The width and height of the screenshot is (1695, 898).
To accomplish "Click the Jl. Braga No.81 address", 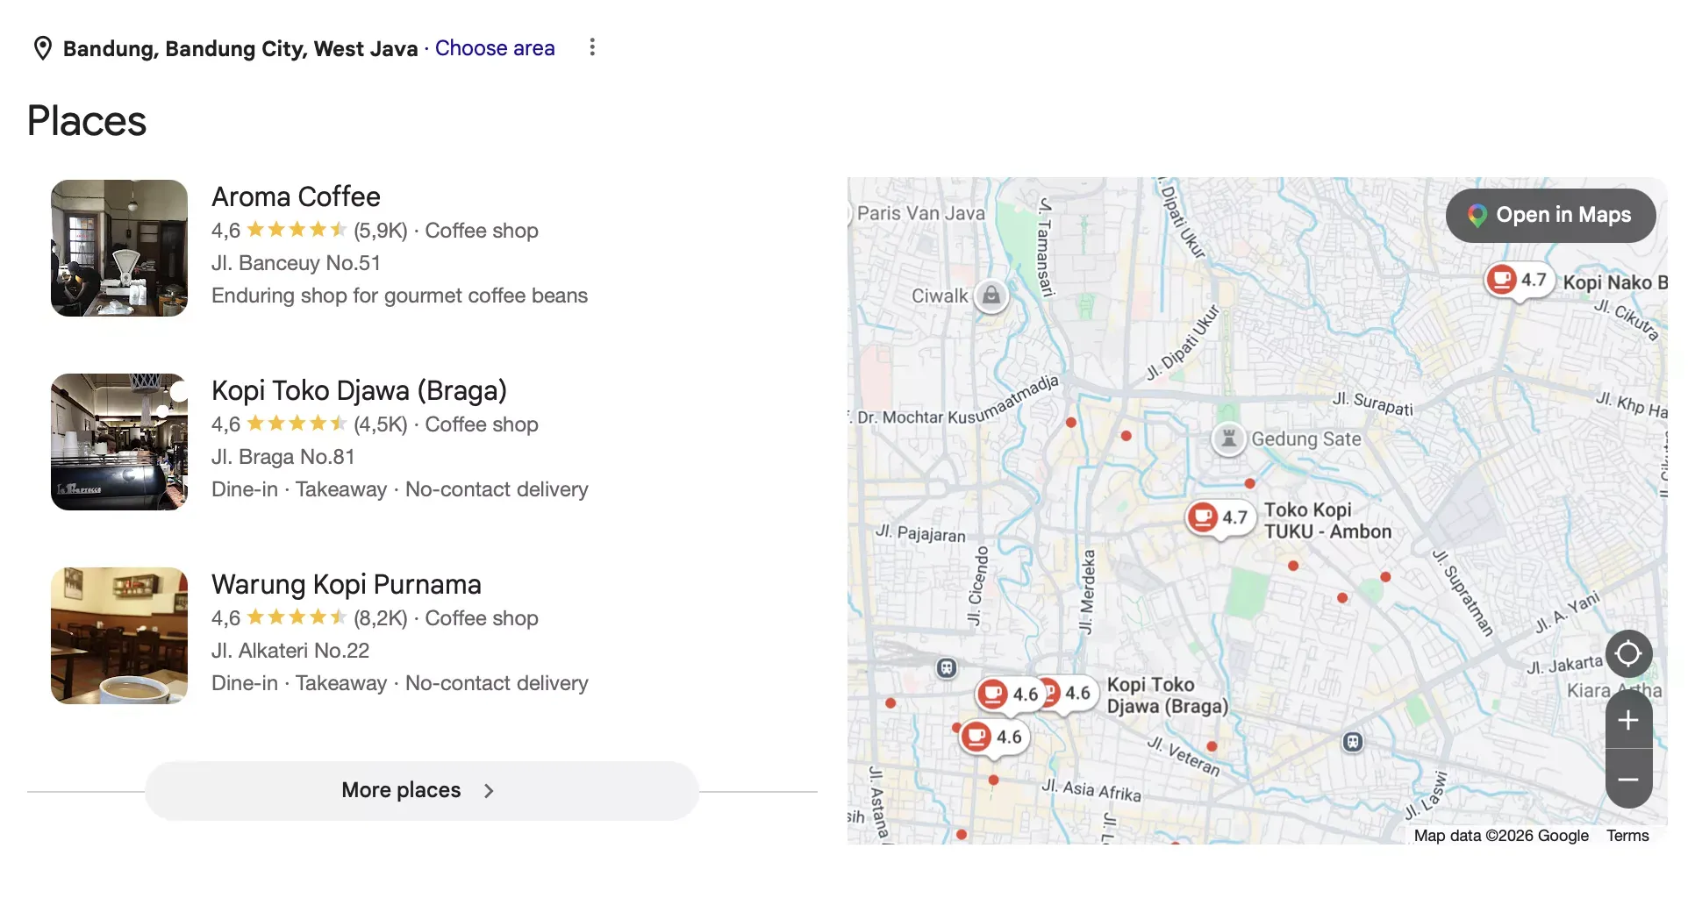I will (282, 457).
